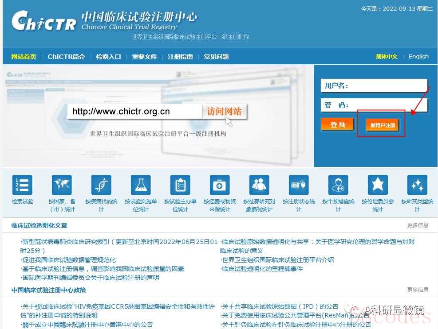Viewport: 438px width, 329px height.
Task: Open medical kit icon 按经费或物资来源统计
Action: point(220,185)
